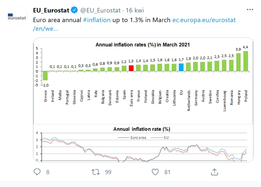Click the like count 81
261x187 pixels.
pos(167,172)
